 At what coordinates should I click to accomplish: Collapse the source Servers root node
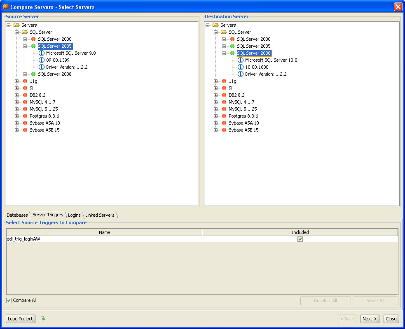coord(9,25)
